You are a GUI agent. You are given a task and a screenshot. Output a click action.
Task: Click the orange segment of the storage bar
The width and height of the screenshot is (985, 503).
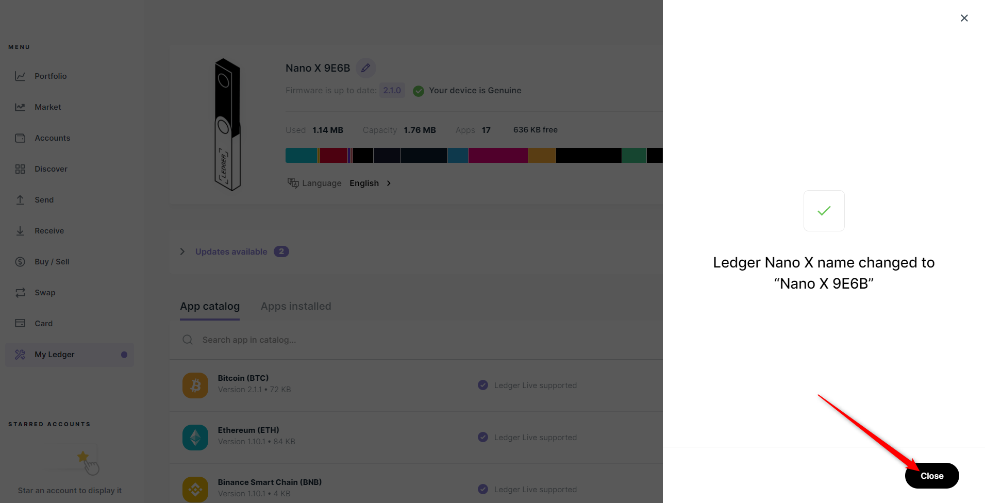(542, 155)
